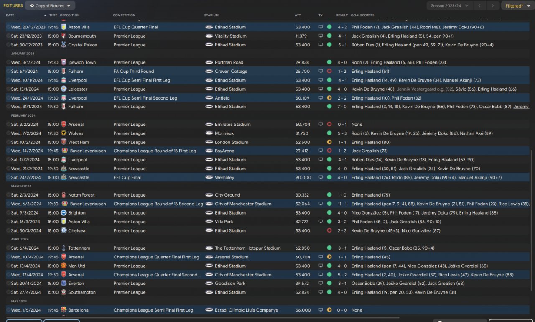Click the TV icon on Bournemouth fixture

click(x=321, y=36)
